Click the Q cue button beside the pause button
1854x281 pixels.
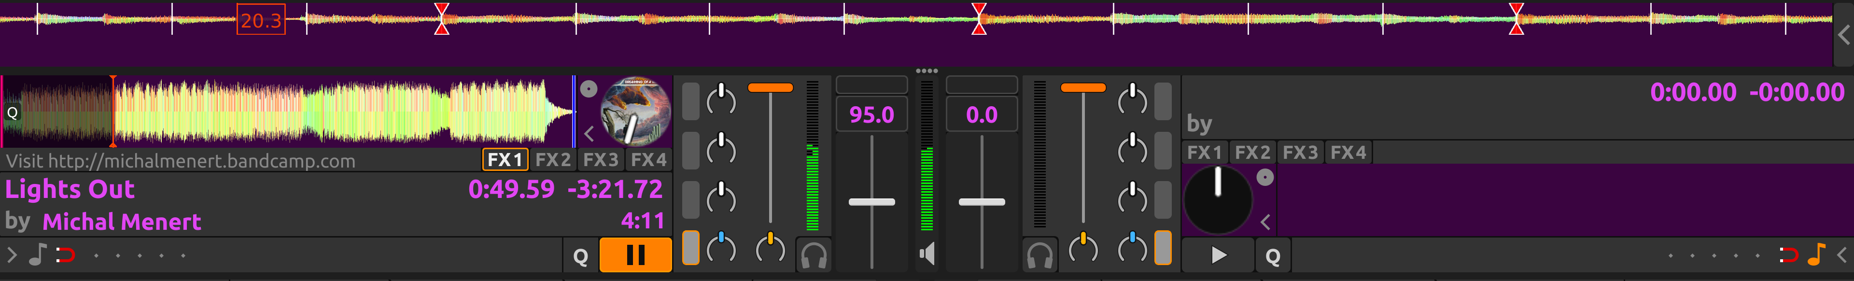click(580, 256)
